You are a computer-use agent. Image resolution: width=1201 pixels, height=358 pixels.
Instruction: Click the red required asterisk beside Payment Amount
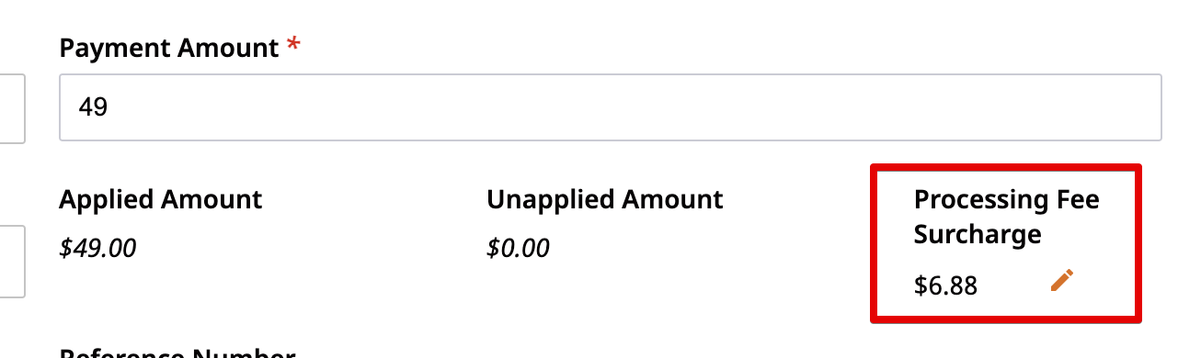click(x=293, y=45)
